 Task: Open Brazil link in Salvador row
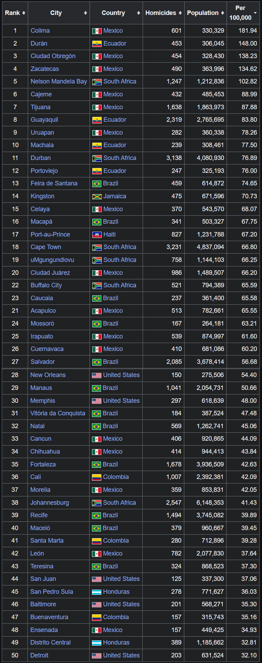coord(111,362)
